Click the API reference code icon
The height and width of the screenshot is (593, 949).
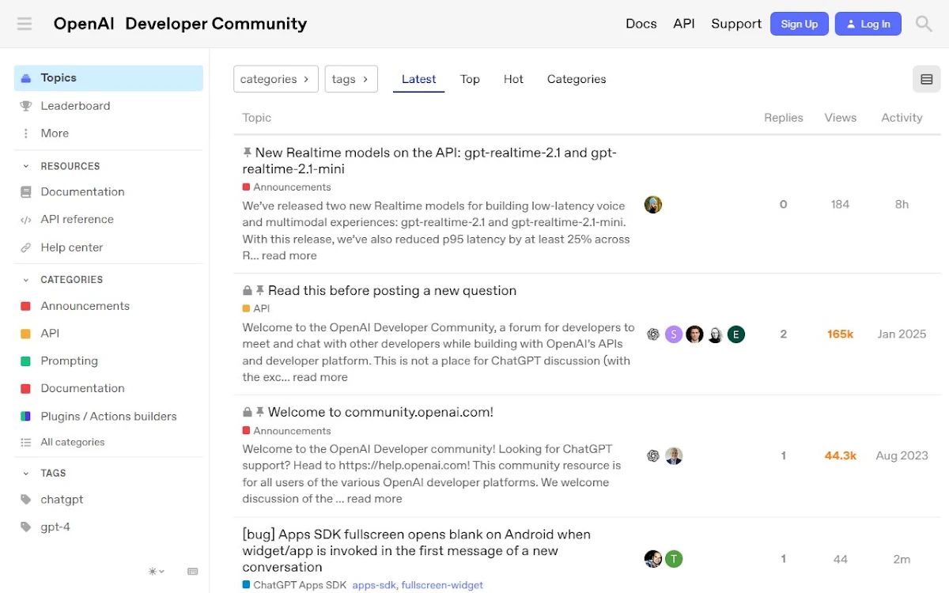(26, 219)
